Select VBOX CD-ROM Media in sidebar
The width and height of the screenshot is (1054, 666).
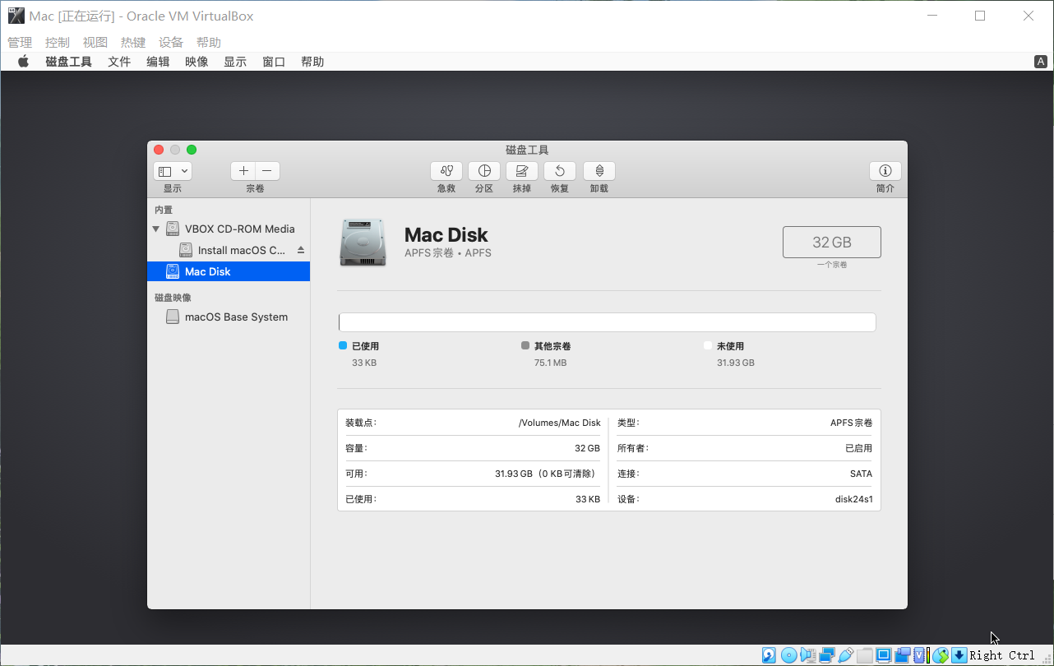229,229
